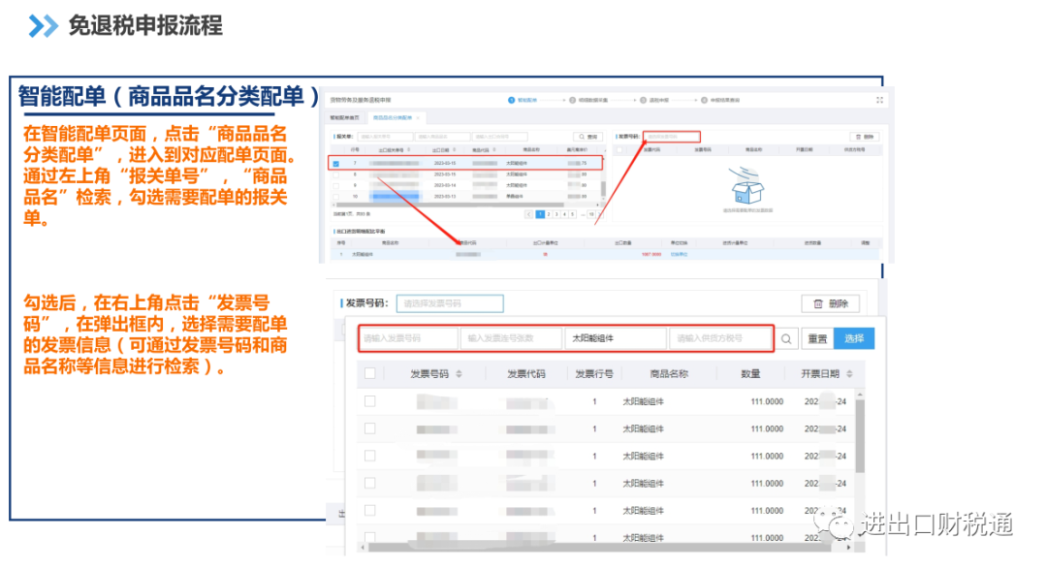Check the select-all checkbox in invoice table header
1047x570 pixels.
tap(370, 373)
